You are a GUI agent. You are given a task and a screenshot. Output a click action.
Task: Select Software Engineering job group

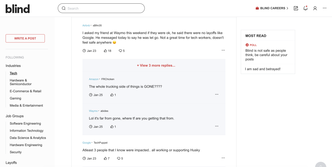[25, 123]
